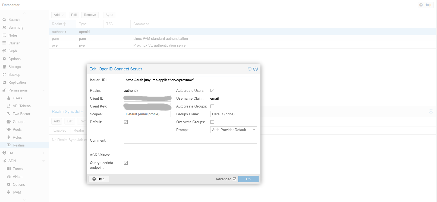Click the Replication arrows icon
The height and width of the screenshot is (202, 437).
point(4,82)
